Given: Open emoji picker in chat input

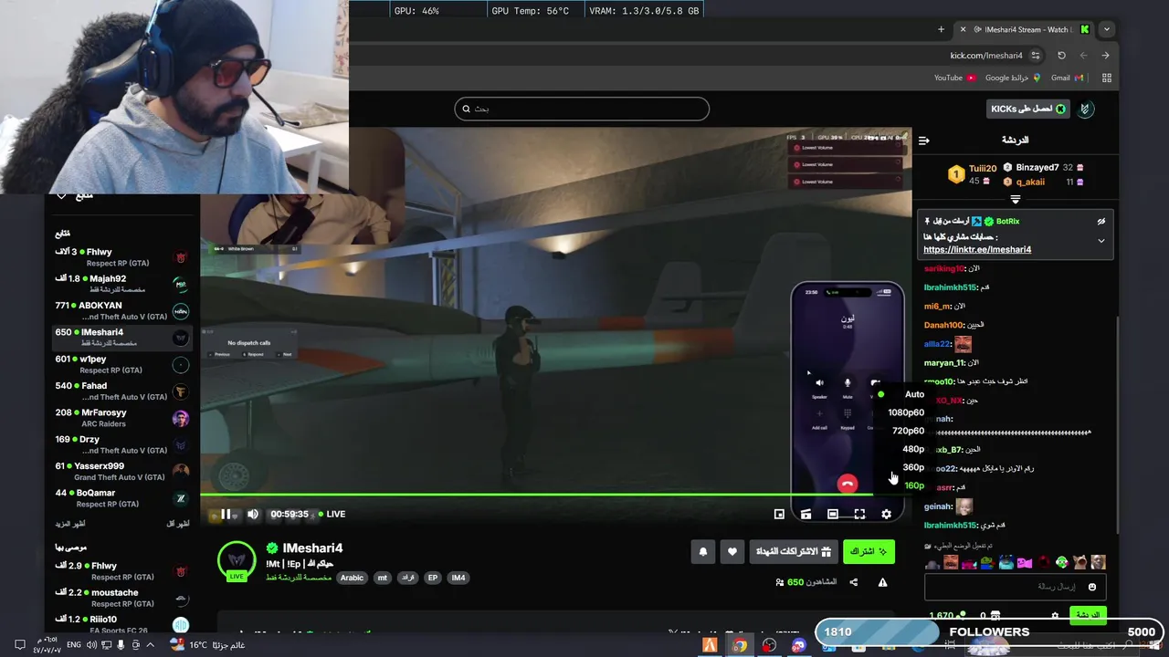Looking at the screenshot, I should pyautogui.click(x=1091, y=587).
